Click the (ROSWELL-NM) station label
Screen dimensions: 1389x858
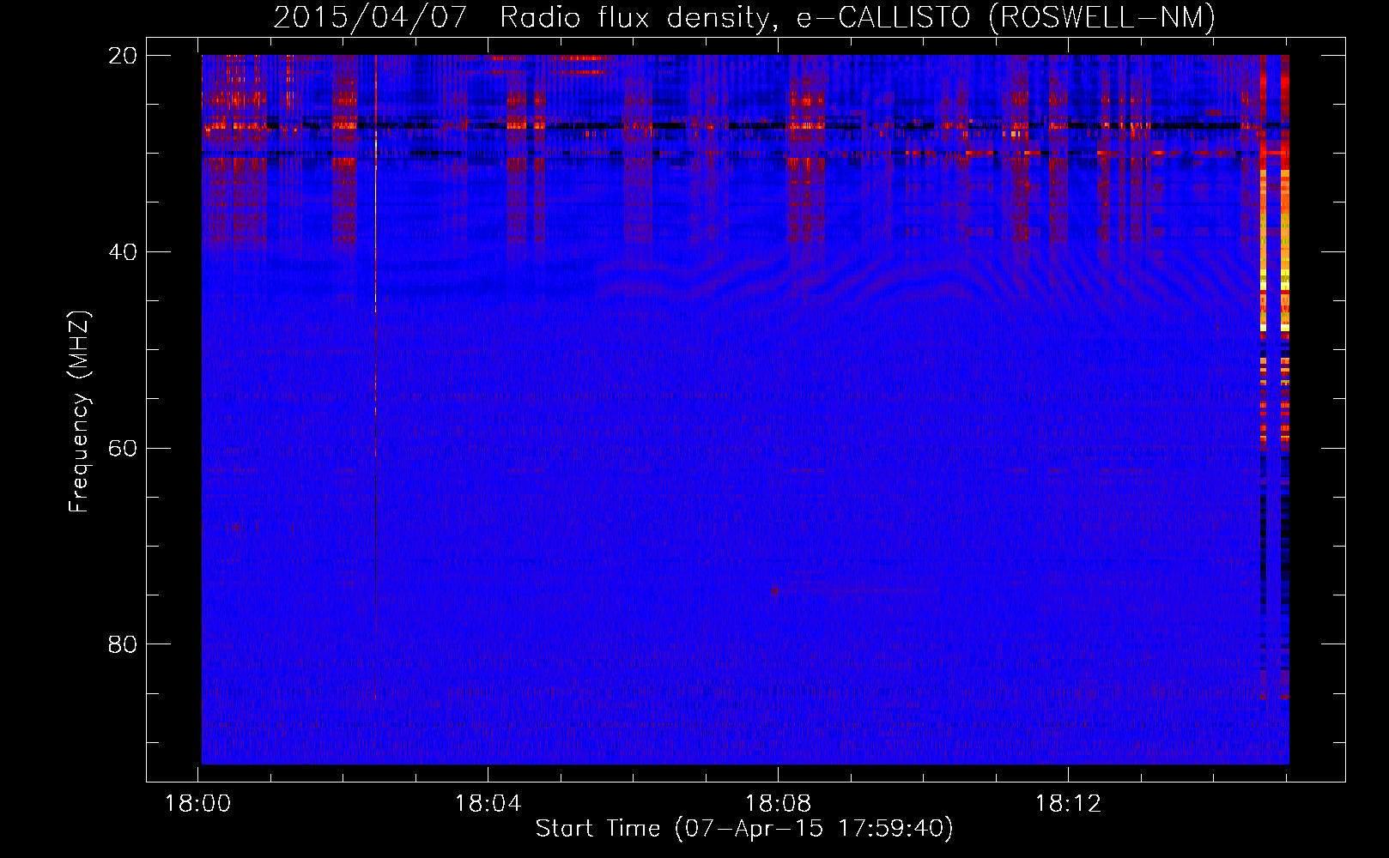coord(1102,17)
